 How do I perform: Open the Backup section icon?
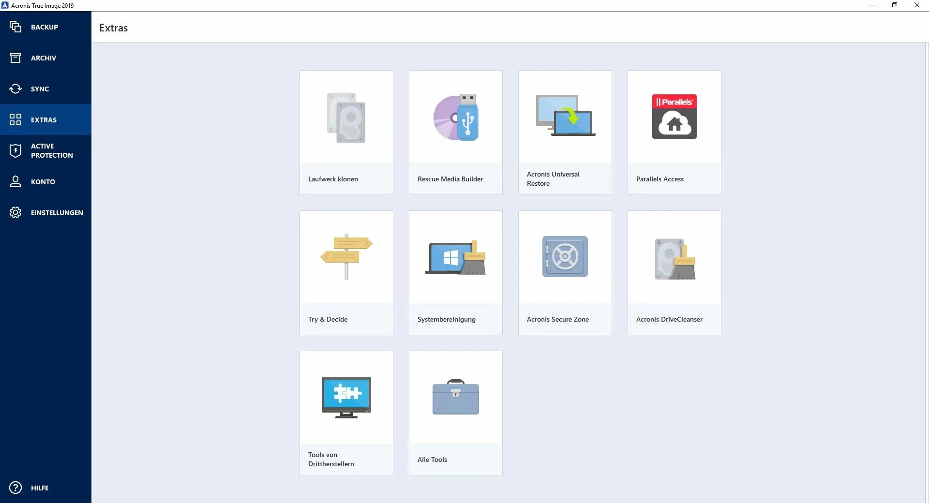15,27
